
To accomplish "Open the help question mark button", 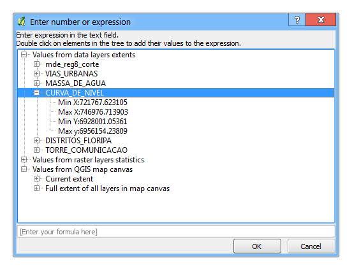I will (x=297, y=20).
